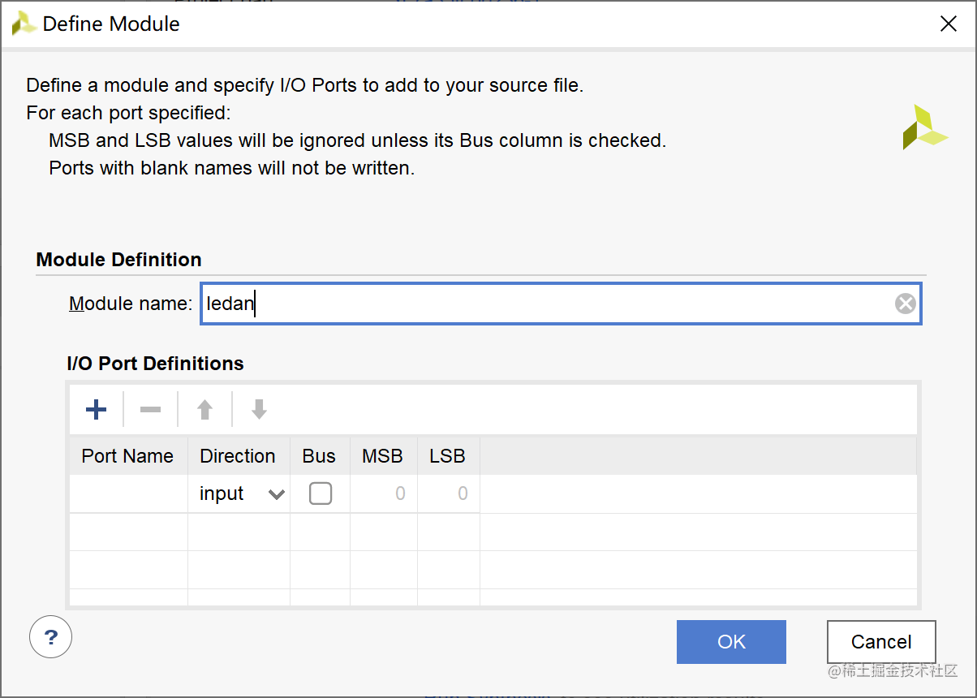Click the LSB value cell

click(449, 493)
